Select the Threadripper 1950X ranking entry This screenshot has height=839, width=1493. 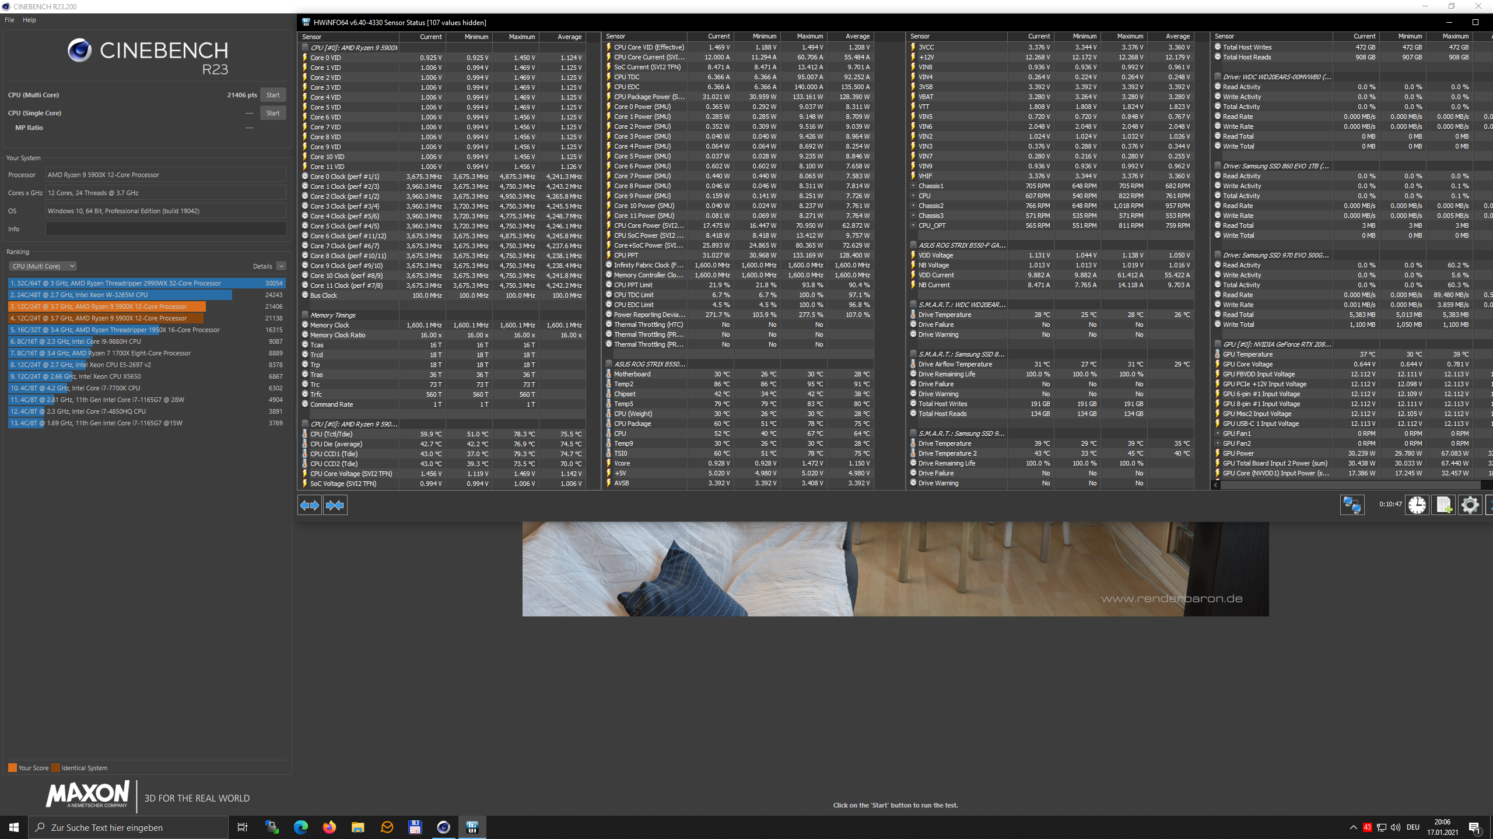(146, 330)
